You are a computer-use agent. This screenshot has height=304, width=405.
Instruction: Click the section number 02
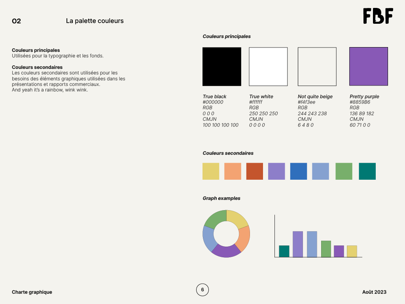point(16,21)
